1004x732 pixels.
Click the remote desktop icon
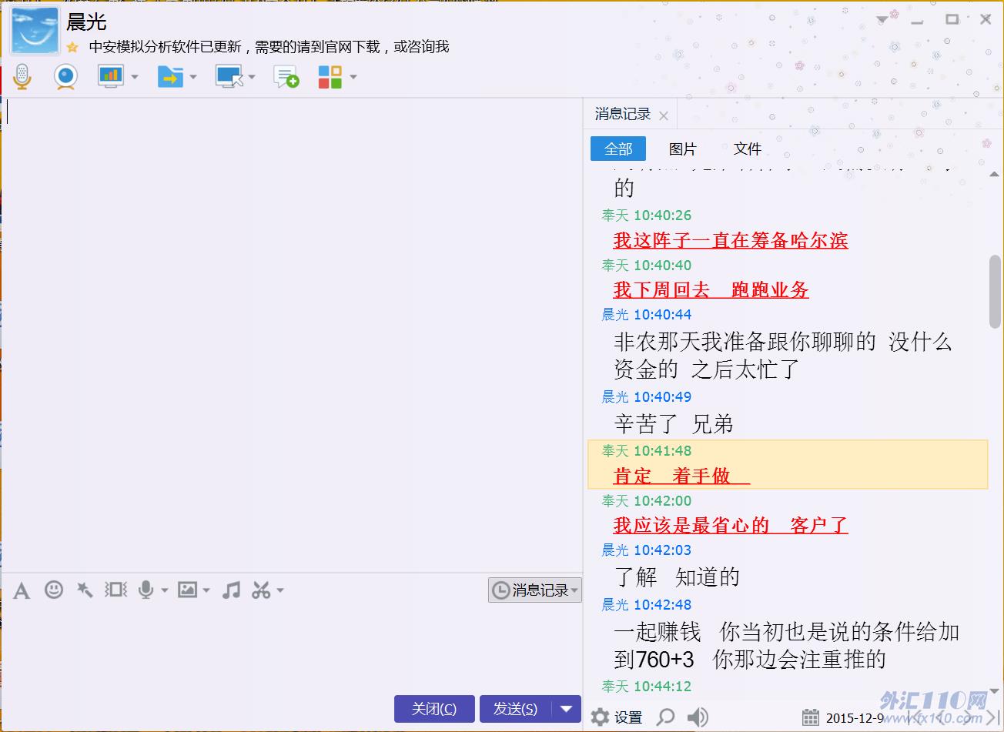pyautogui.click(x=229, y=76)
